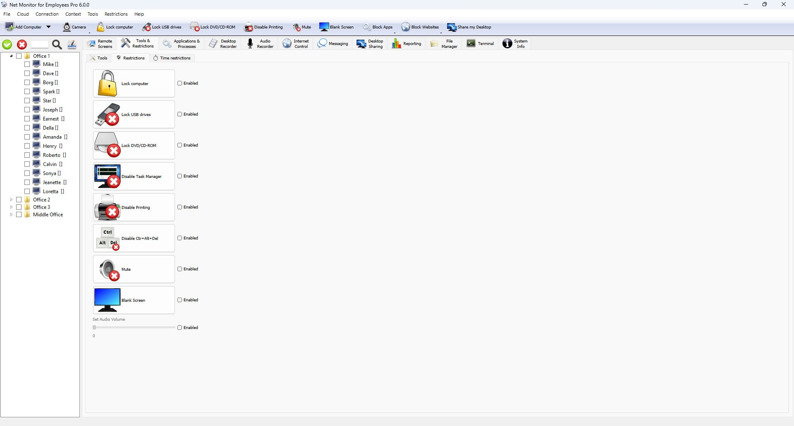The height and width of the screenshot is (426, 794).
Task: Click the Camera icon in top toolbar
Action: click(x=67, y=27)
